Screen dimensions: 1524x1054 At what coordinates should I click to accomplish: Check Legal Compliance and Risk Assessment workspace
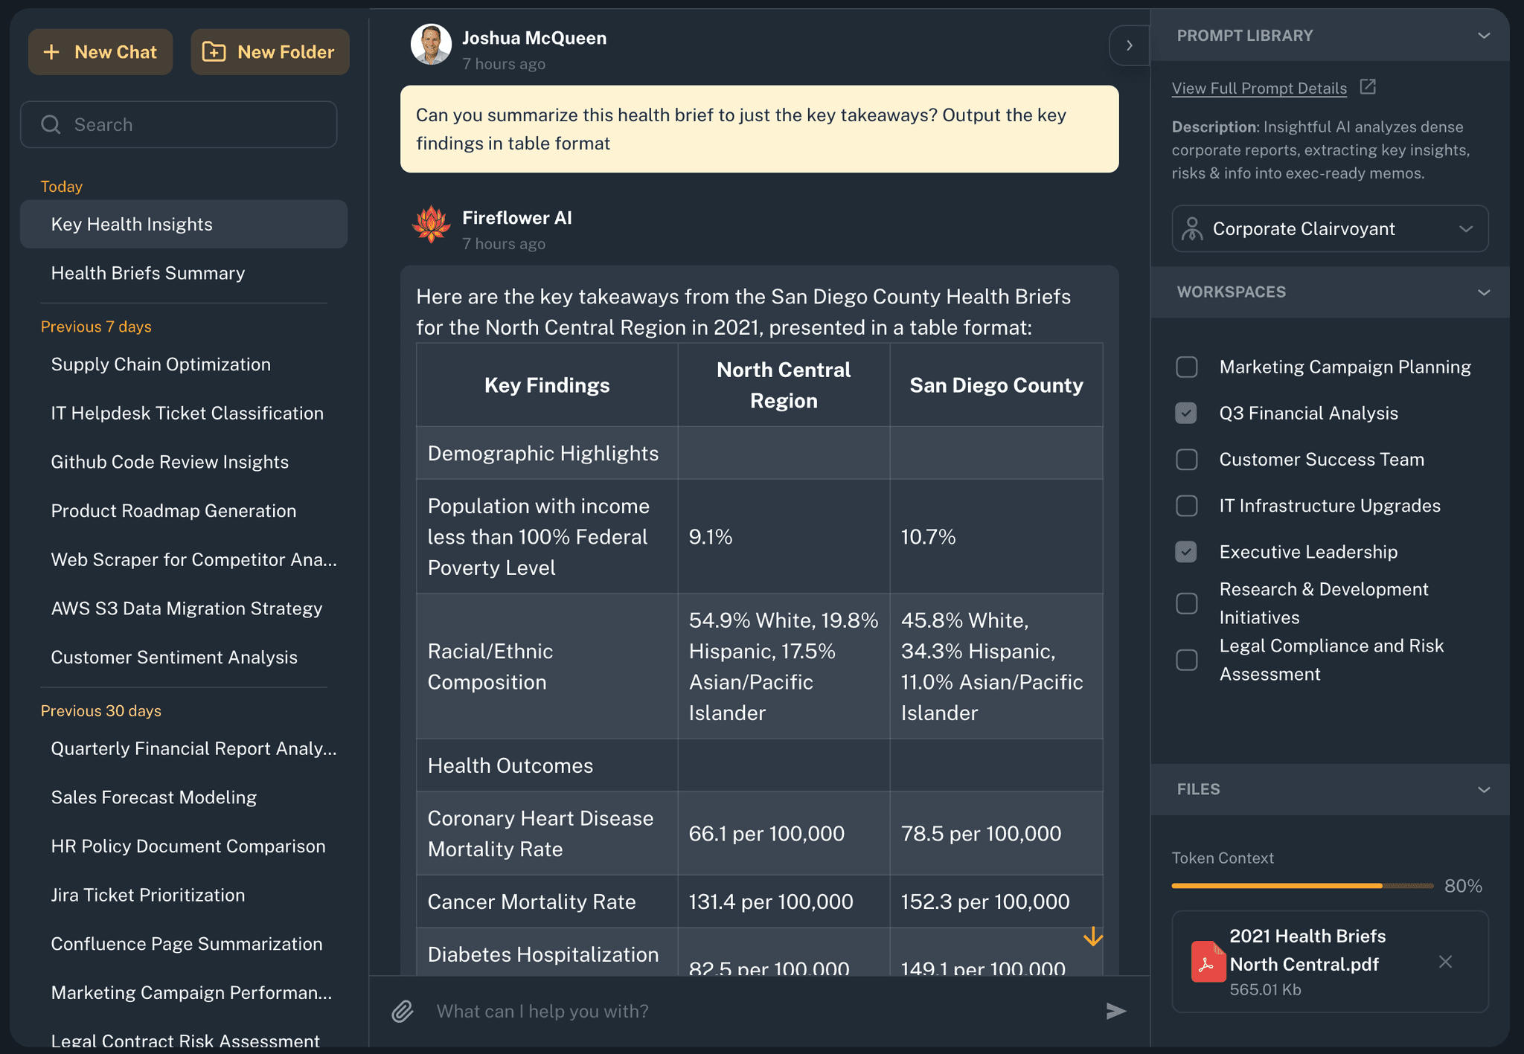coord(1187,660)
